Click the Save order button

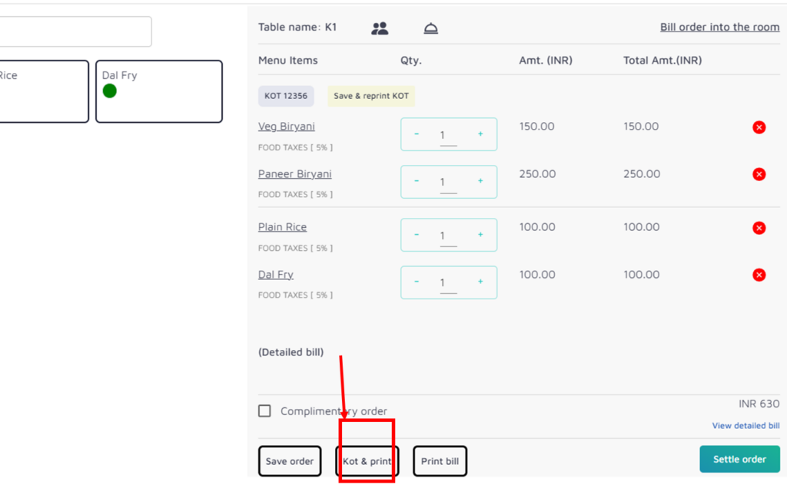pos(290,461)
